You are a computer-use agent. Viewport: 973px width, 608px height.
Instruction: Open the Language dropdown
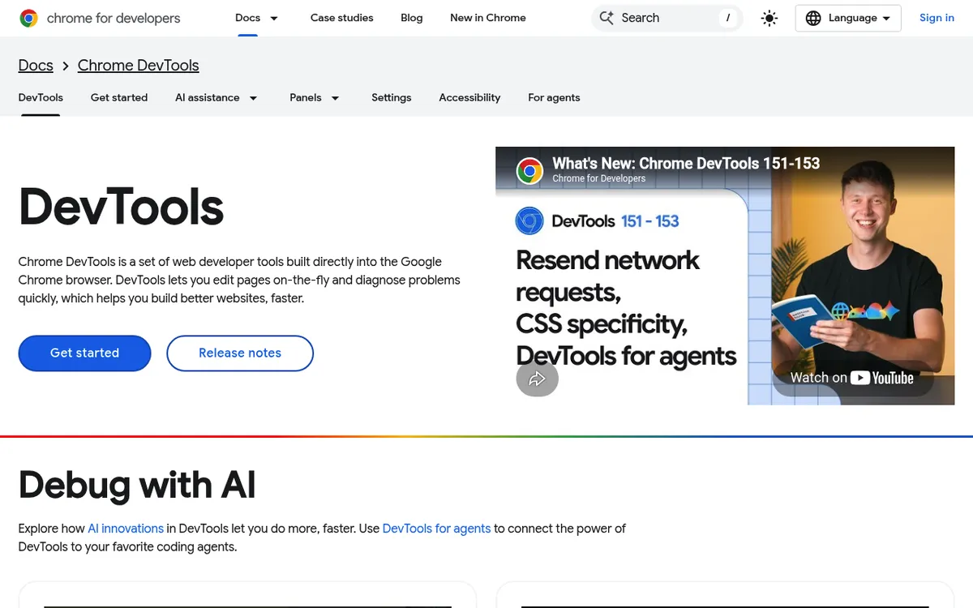click(x=848, y=18)
